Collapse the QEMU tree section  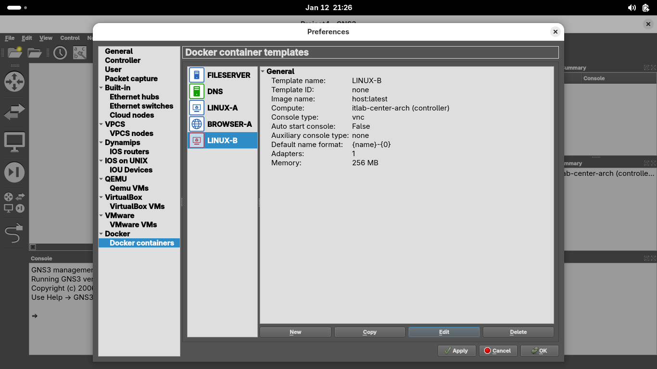pyautogui.click(x=101, y=179)
